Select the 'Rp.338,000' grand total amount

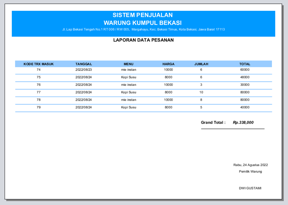243,122
